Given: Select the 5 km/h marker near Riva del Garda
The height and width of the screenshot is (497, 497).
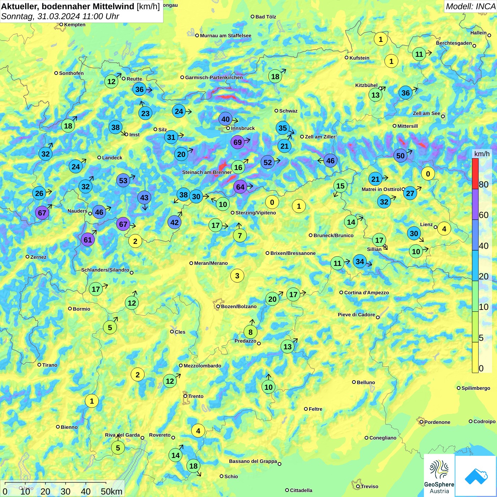Looking at the screenshot, I should point(118,448).
